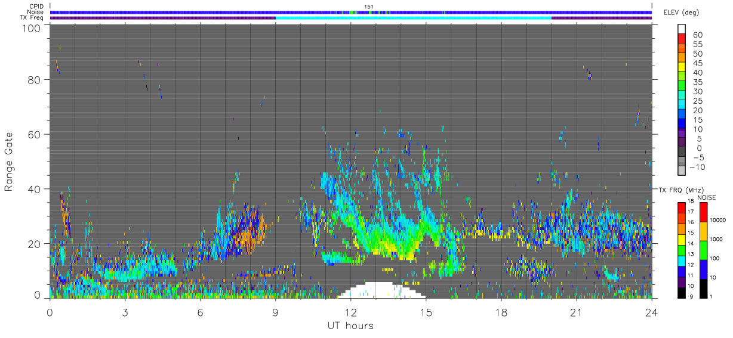Image resolution: width=733 pixels, height=338 pixels.
Task: Click the cyan 20–25 degree ELEV swatch
Action: [682, 106]
